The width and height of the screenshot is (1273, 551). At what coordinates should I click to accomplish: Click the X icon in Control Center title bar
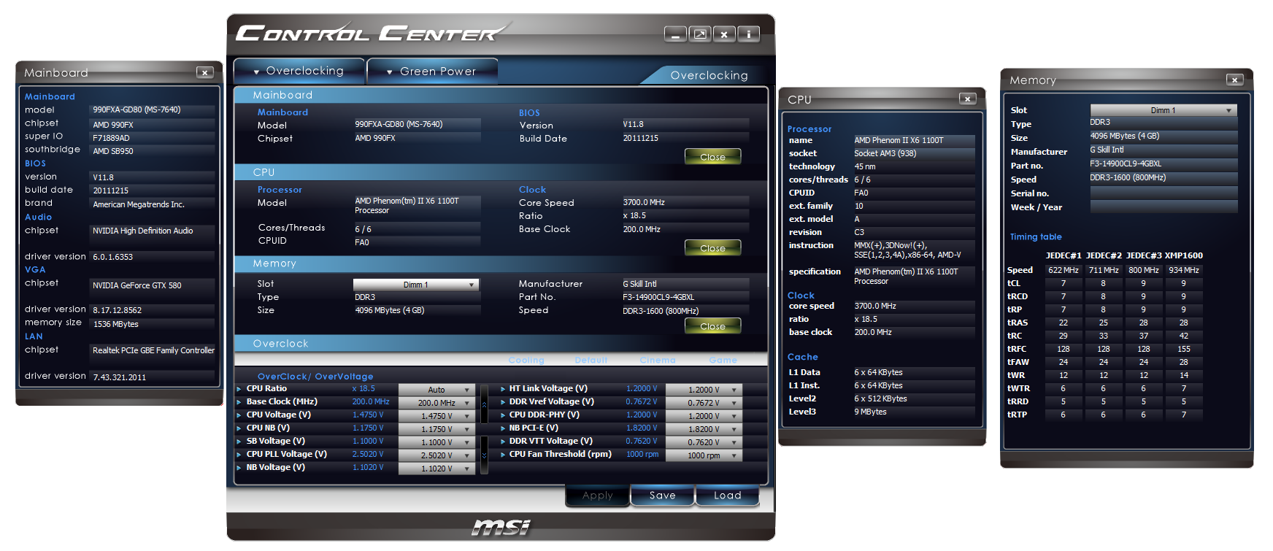point(723,34)
